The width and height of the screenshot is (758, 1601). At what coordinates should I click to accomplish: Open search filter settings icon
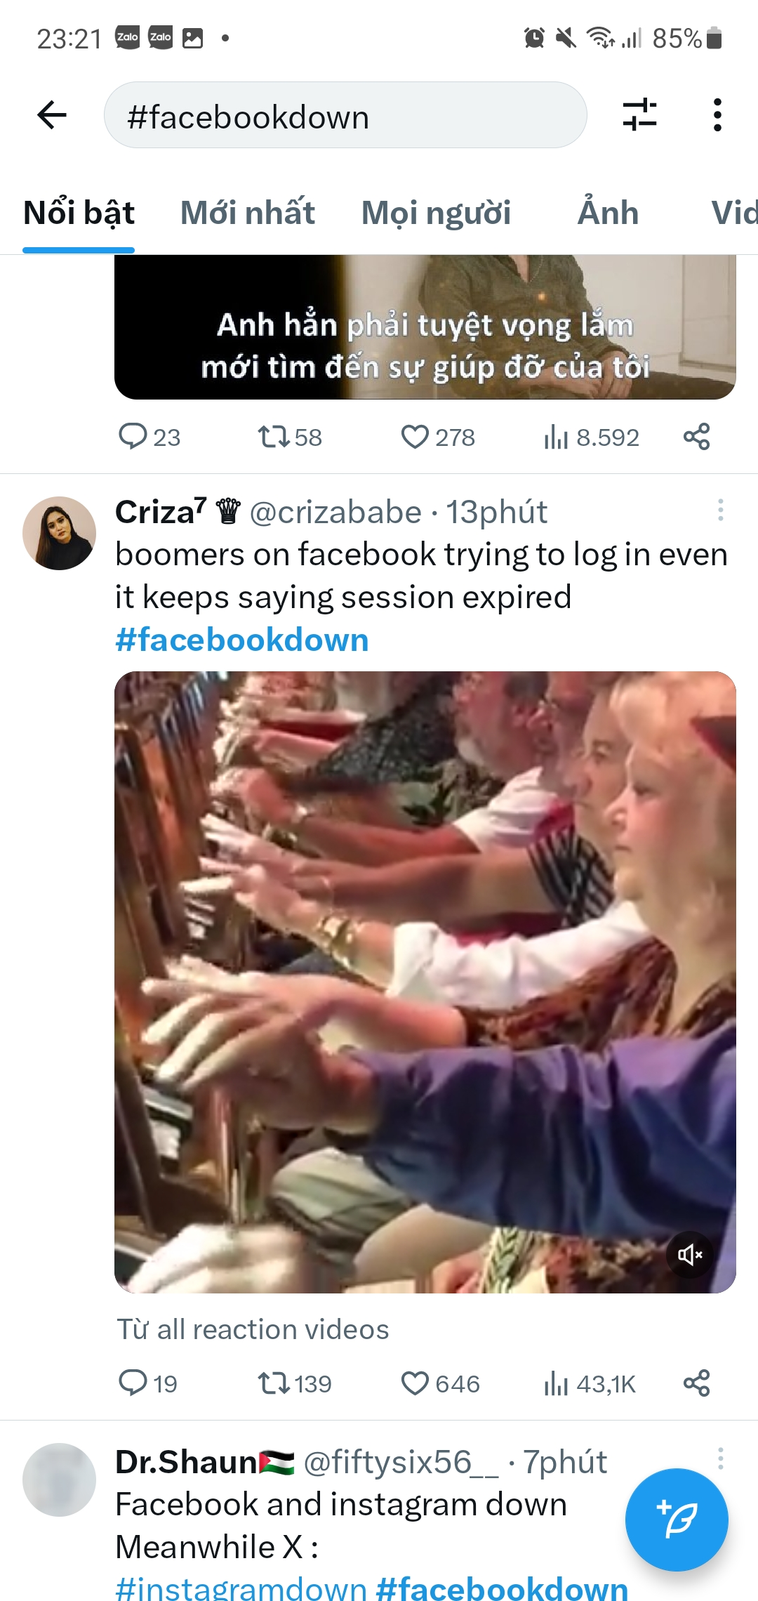pyautogui.click(x=639, y=115)
